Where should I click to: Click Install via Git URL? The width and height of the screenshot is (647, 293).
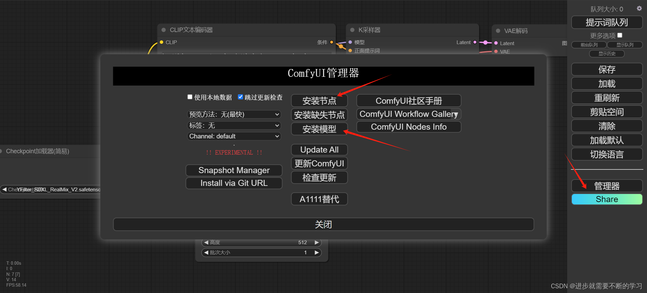click(x=234, y=183)
